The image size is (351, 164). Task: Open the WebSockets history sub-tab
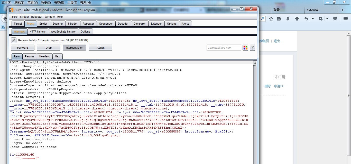pos(63,32)
